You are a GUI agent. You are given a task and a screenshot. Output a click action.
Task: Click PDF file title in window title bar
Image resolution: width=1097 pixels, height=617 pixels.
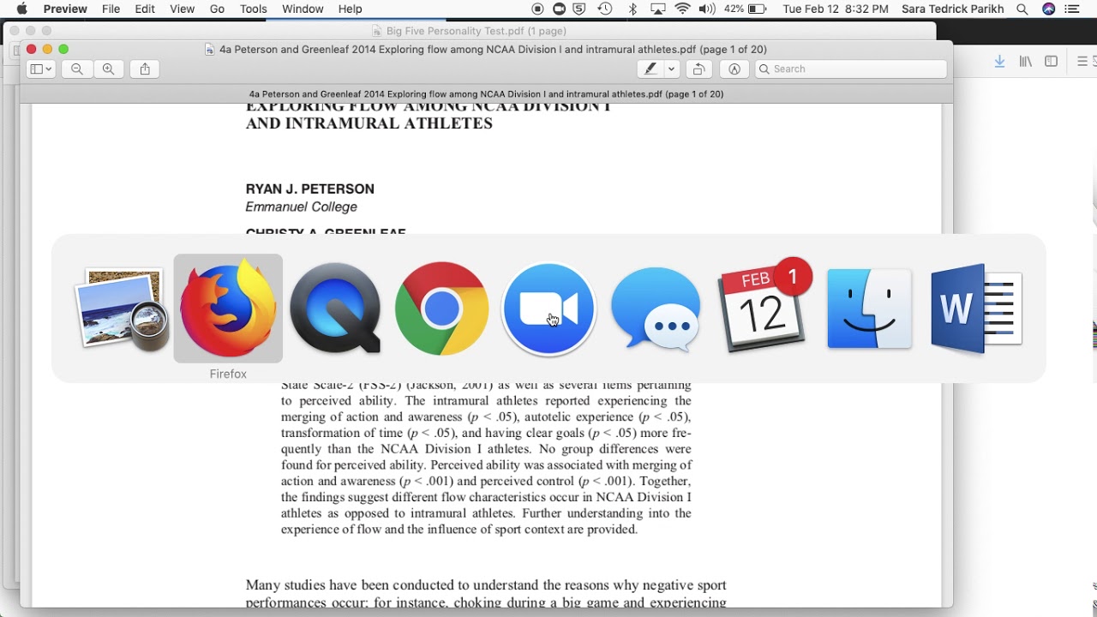click(x=493, y=50)
